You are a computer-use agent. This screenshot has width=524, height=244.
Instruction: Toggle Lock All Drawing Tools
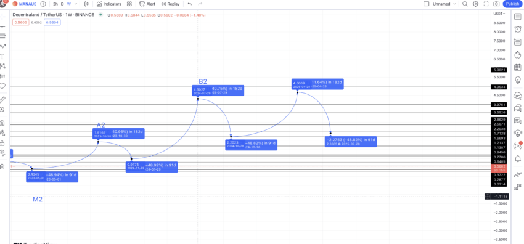2,143
